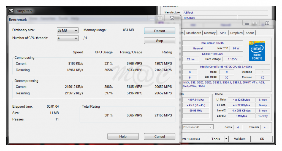Viewport: 282px width, 151px height.
Task: Click the 7z icon in the Computer title bar
Action: click(11, 11)
